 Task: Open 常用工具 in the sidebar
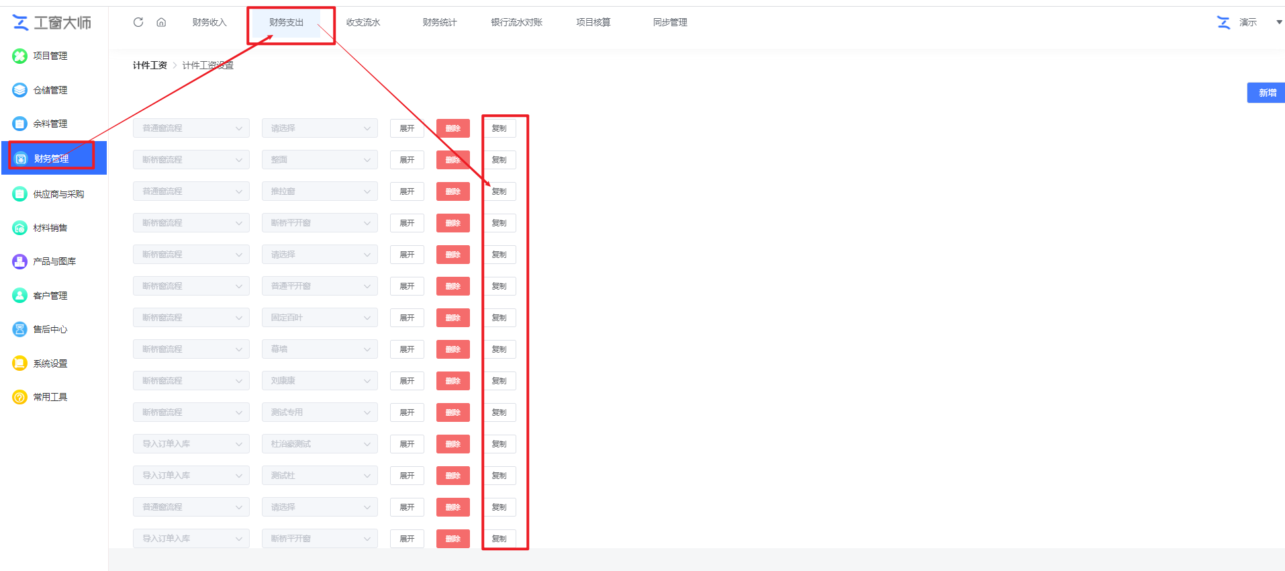50,397
